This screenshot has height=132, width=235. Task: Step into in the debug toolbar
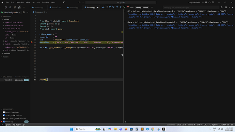pos(117,7)
